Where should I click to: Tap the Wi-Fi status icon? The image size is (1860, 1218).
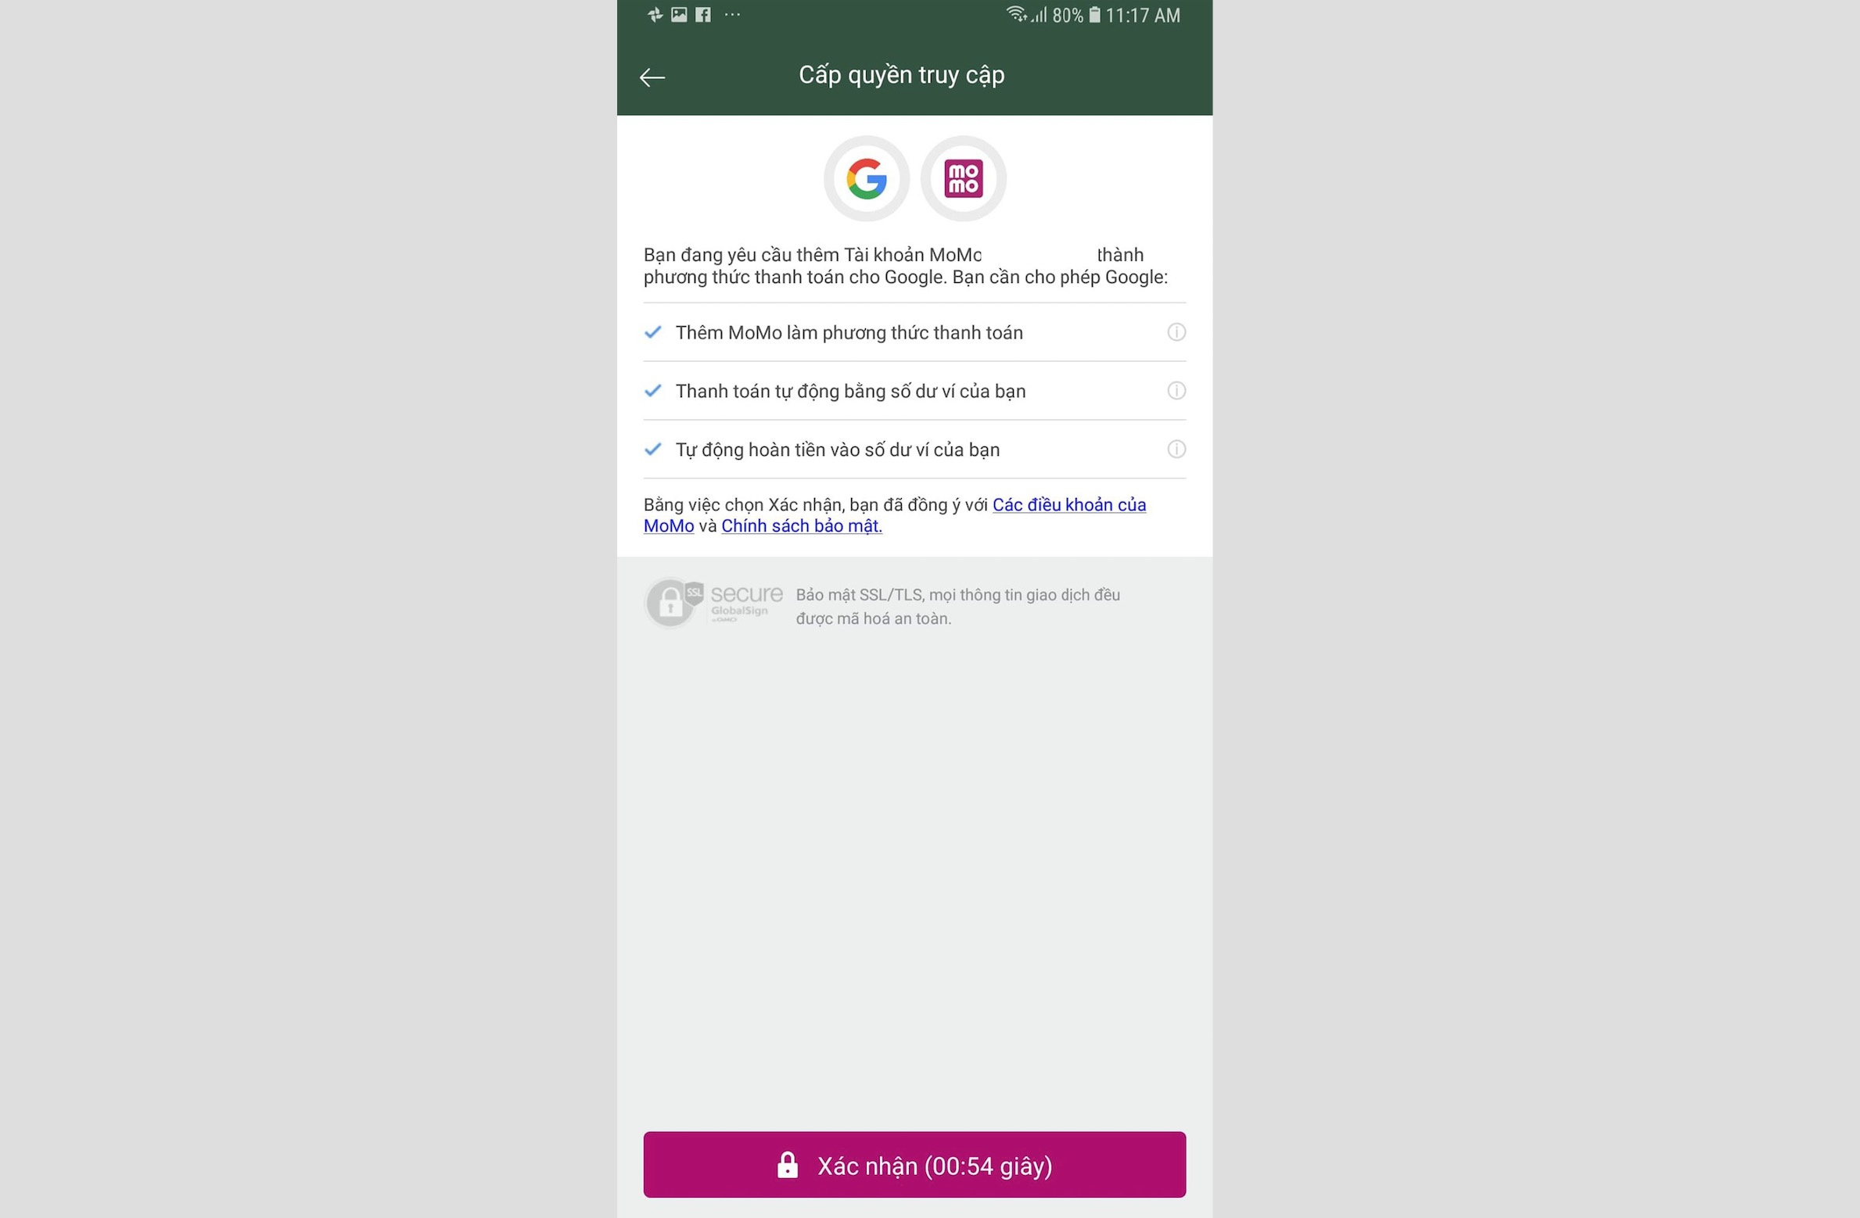(x=1016, y=14)
